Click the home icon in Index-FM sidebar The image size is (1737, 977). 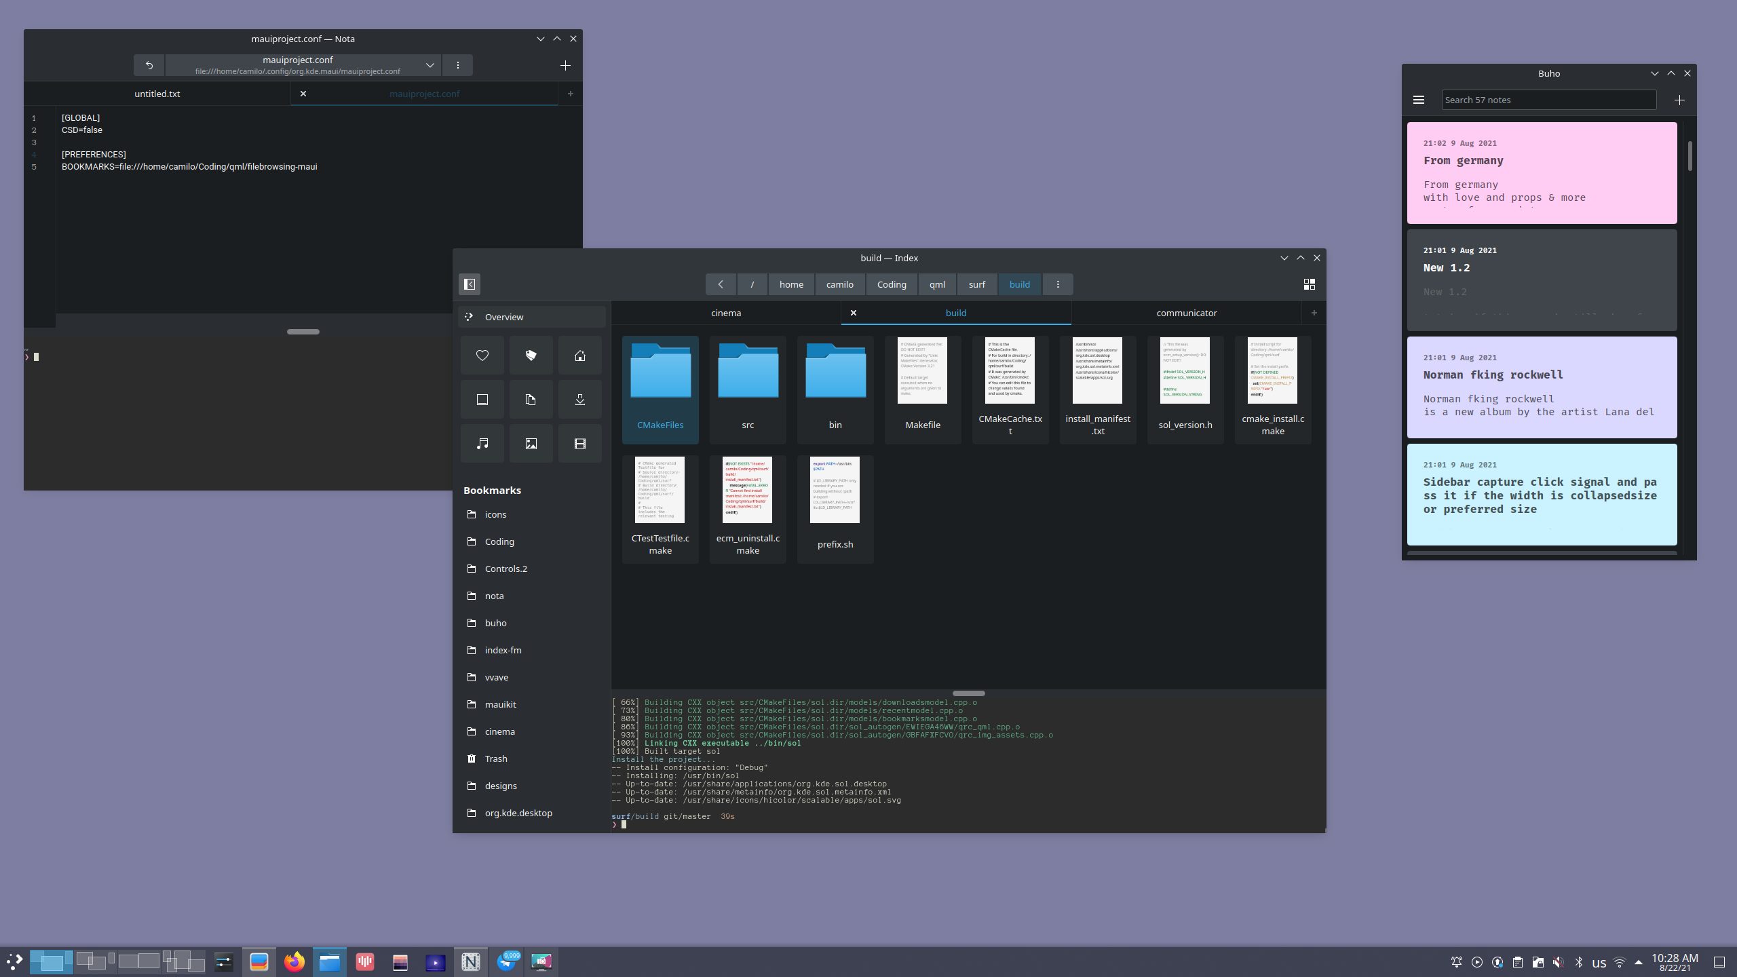(580, 354)
